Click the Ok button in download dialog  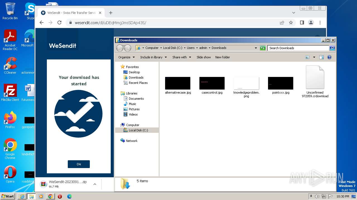click(x=79, y=164)
